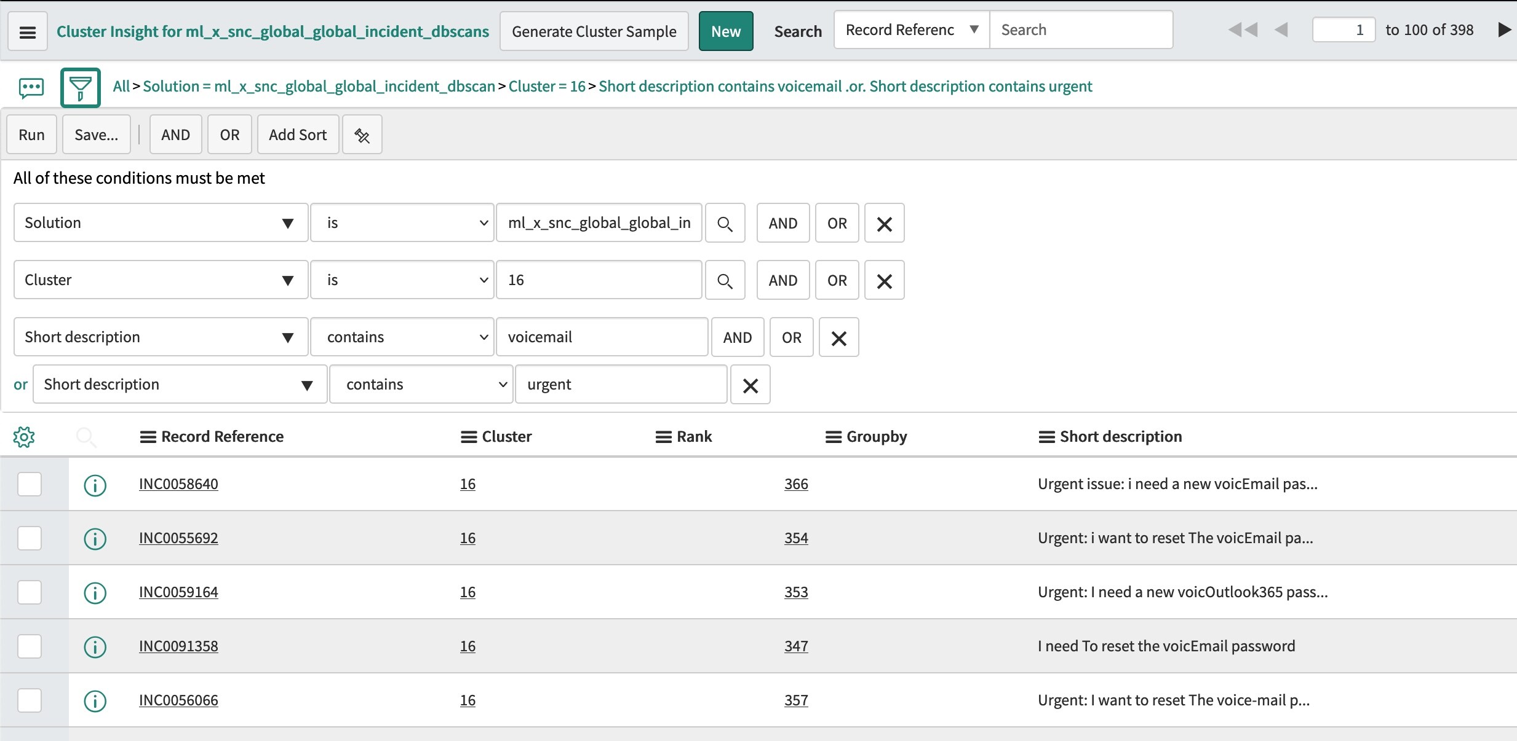1517x741 pixels.
Task: Open the gear icon to personalize list columns
Action: tap(24, 436)
